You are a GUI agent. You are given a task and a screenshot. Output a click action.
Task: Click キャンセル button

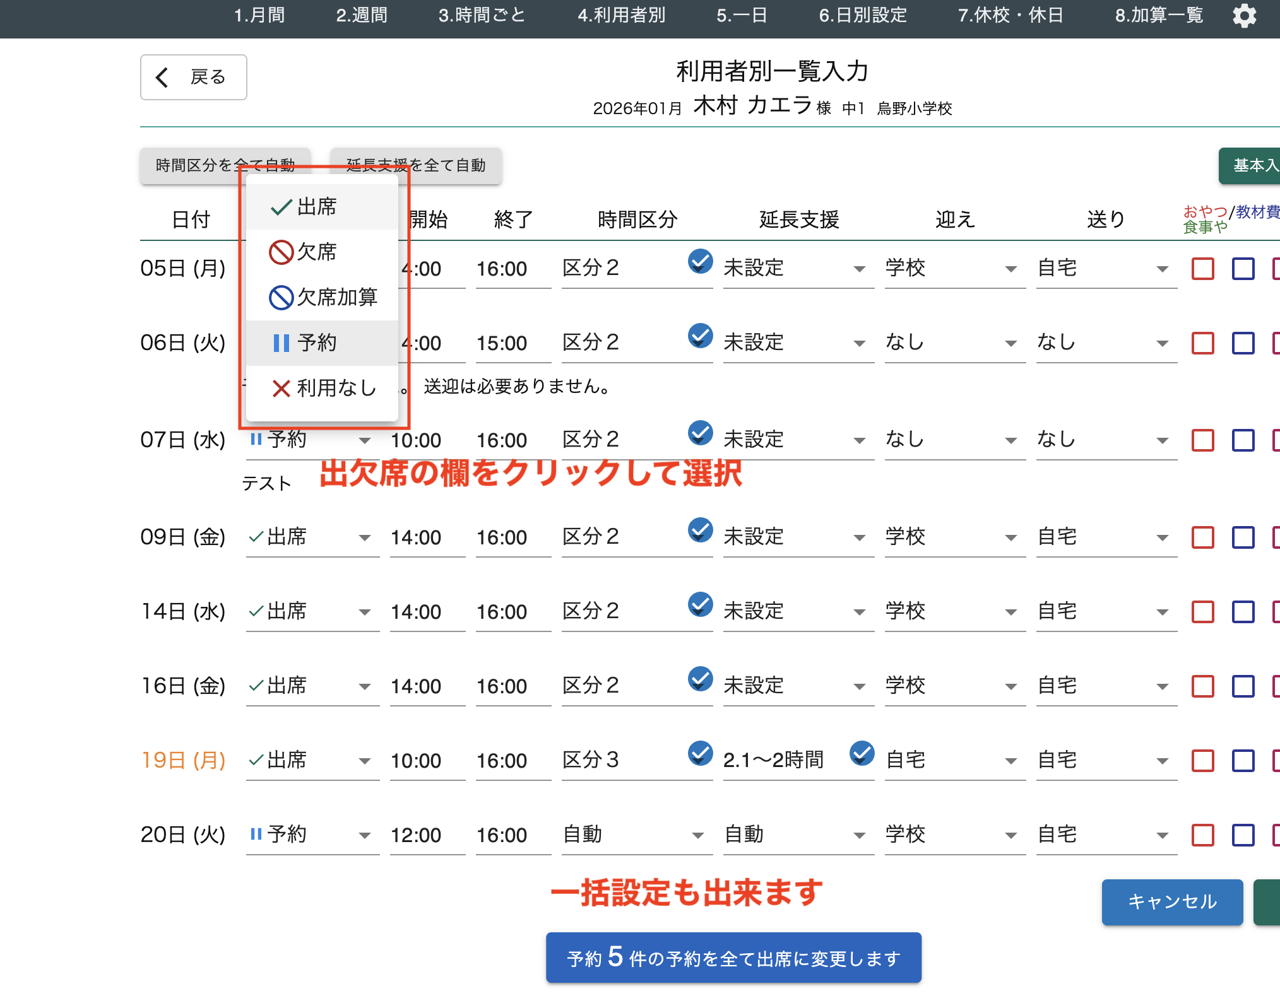coord(1171,901)
